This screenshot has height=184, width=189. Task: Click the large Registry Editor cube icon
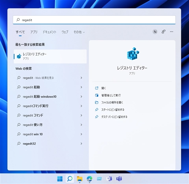pyautogui.click(x=133, y=53)
